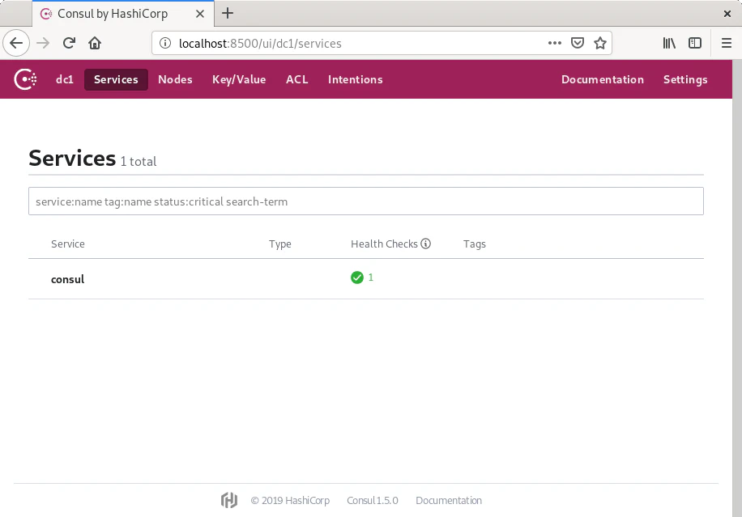Click the services search filter field
The width and height of the screenshot is (742, 517).
click(x=365, y=201)
